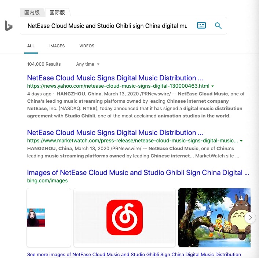The image size is (259, 258).
Task: Open the Yahoo News result title link
Action: [115, 78]
